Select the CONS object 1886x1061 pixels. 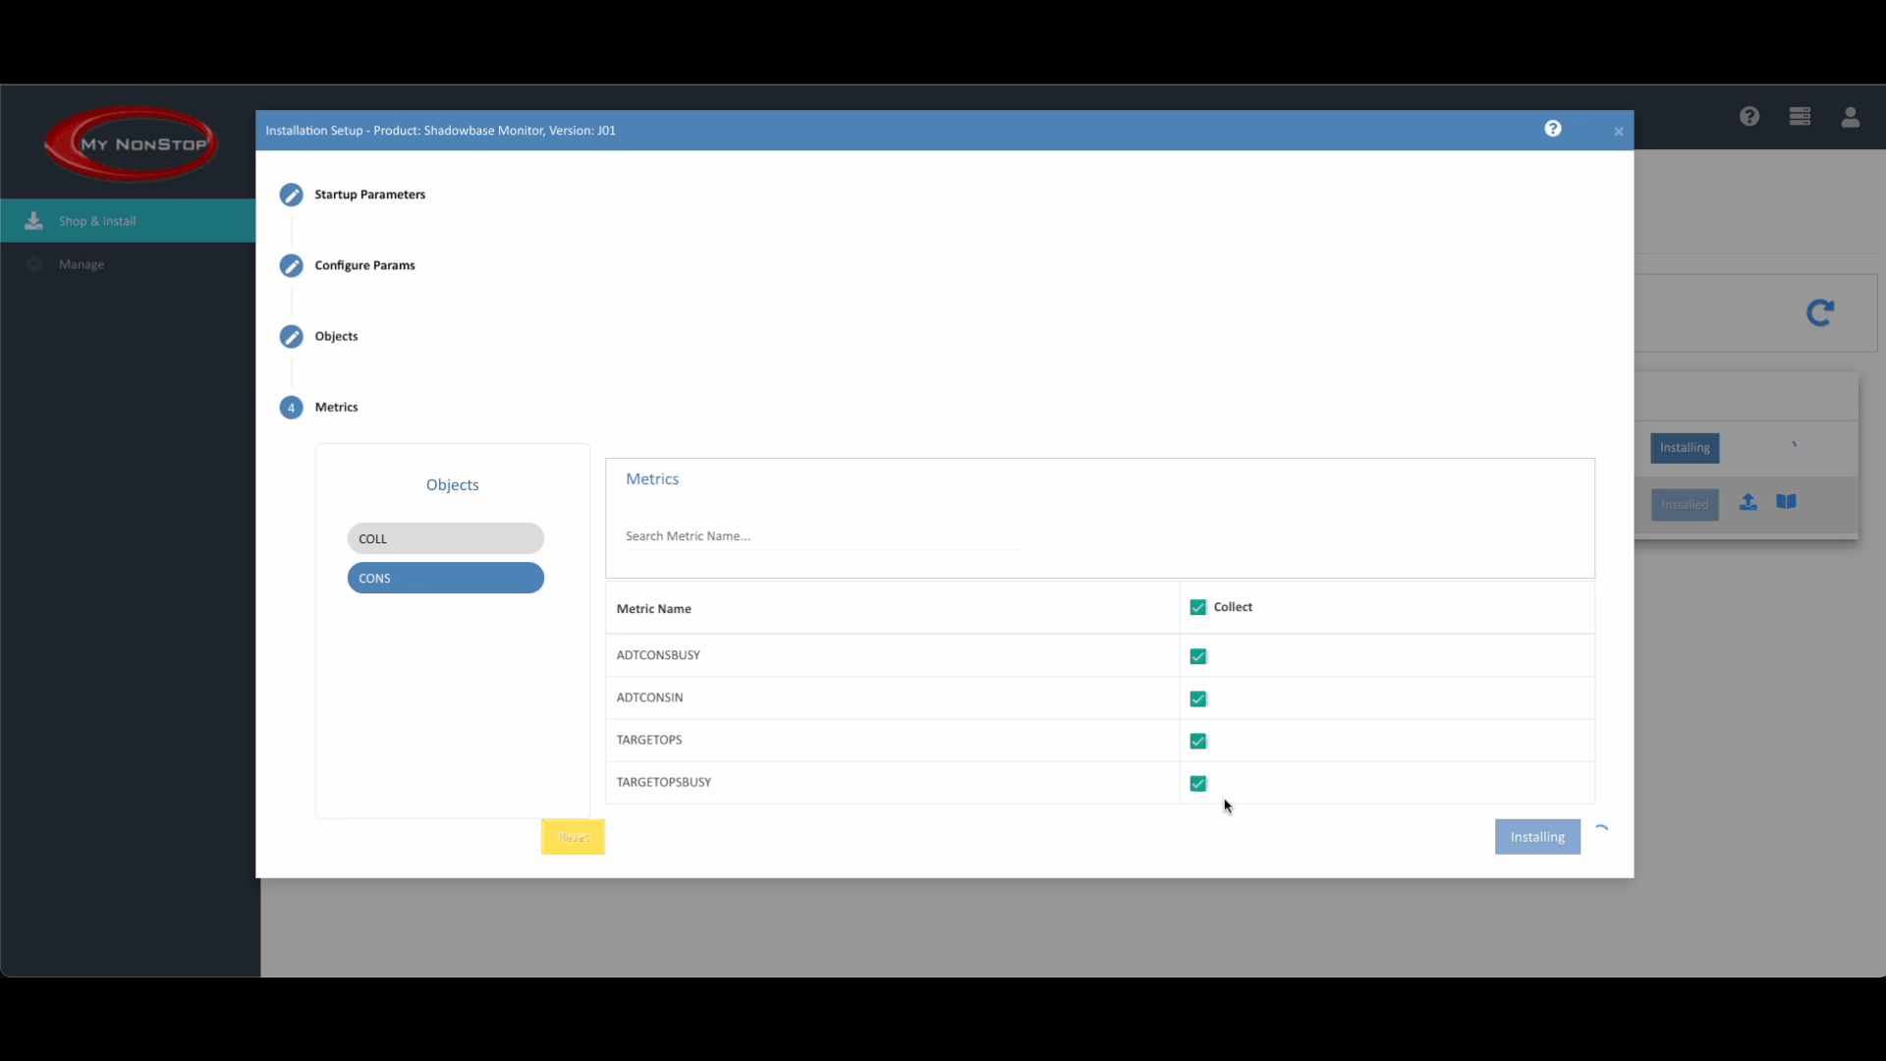pos(445,578)
